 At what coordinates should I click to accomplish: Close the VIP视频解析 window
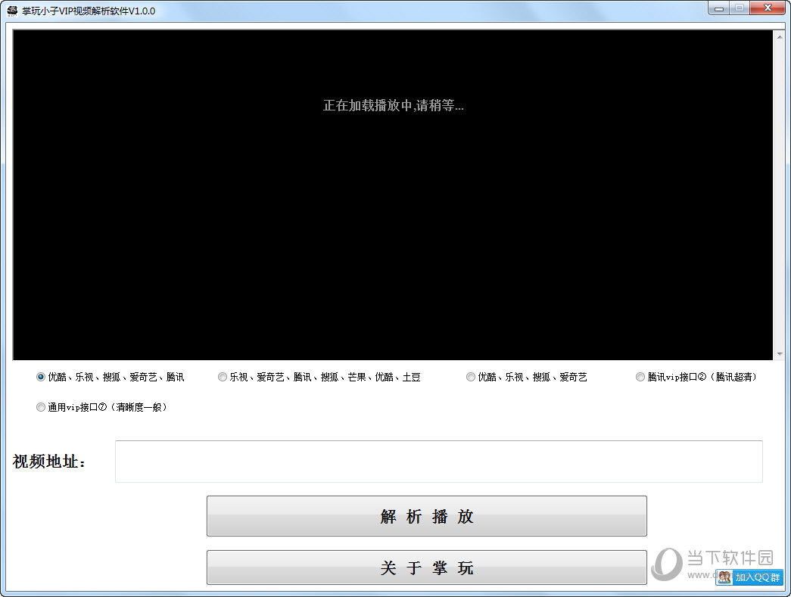click(767, 8)
